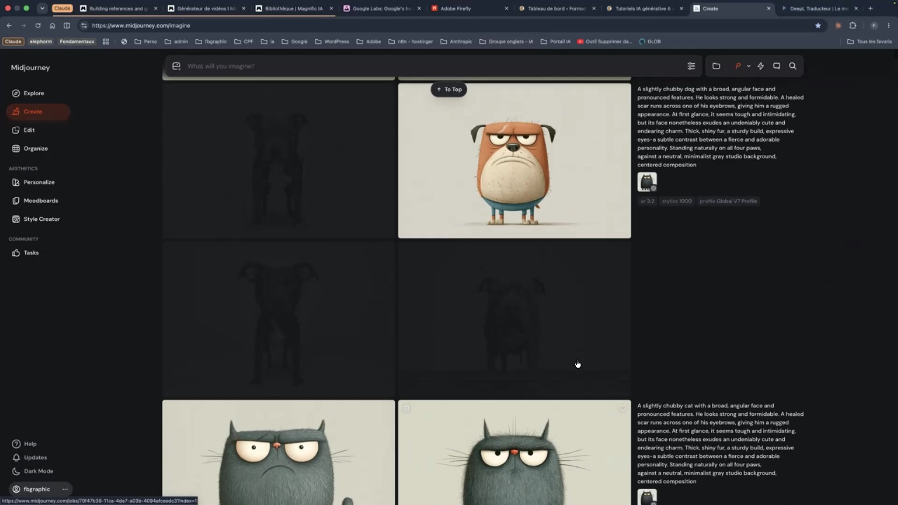Open the Perso bookmarks folder
This screenshot has width=898, height=505.
[146, 42]
